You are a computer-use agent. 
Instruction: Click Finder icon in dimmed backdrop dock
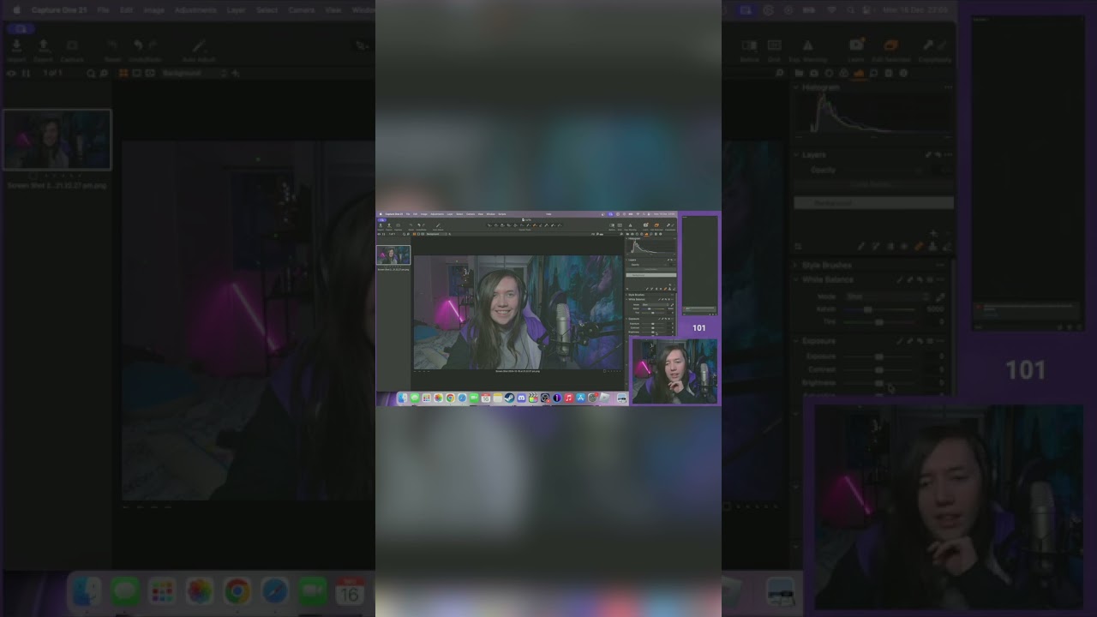click(x=87, y=591)
